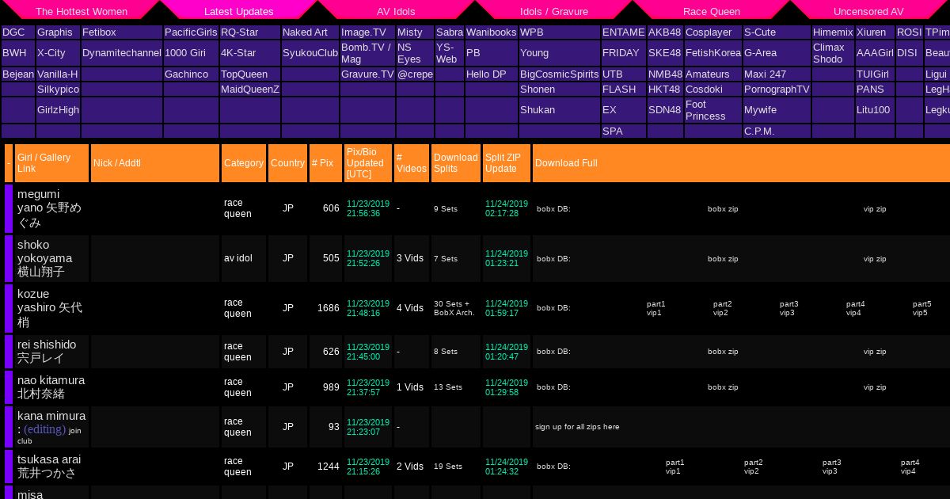Open the 4K-Star link
The width and height of the screenshot is (950, 499).
click(x=238, y=53)
